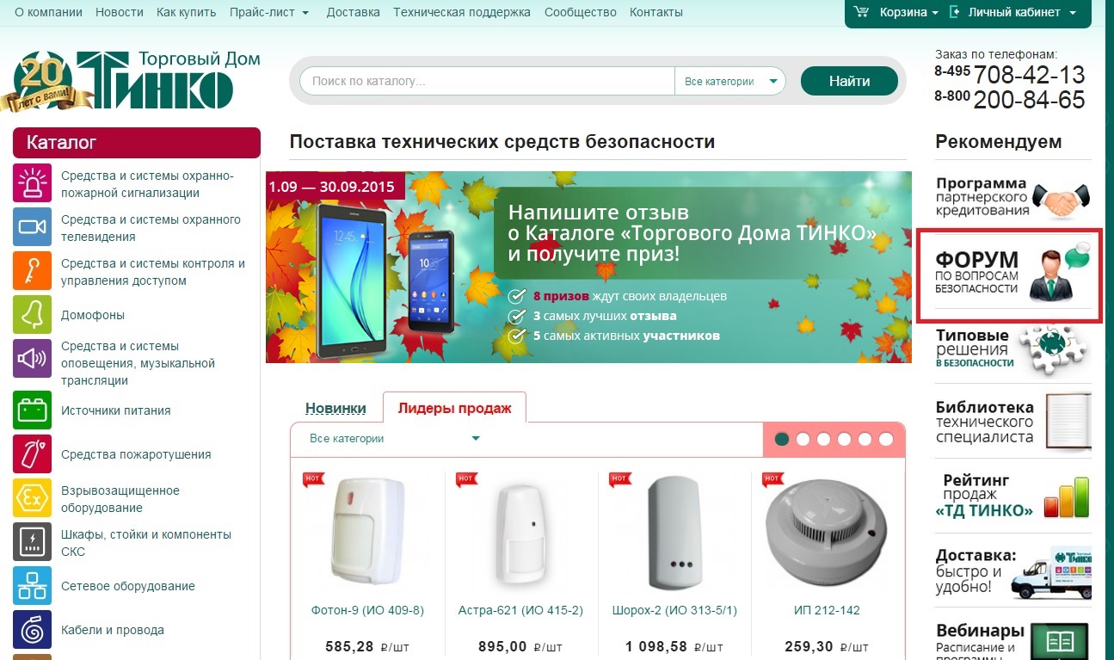
Task: Click the Найти search button
Action: [x=849, y=82]
